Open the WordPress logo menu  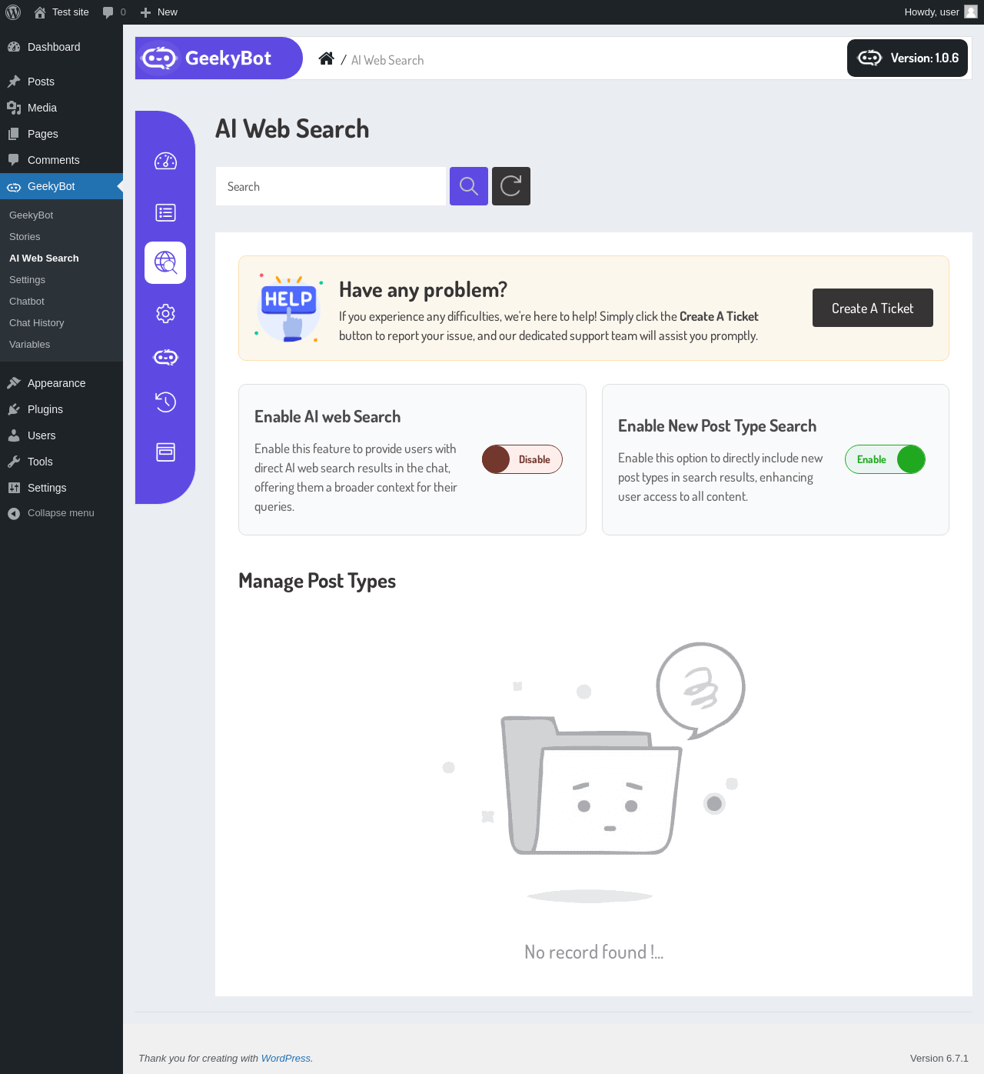click(13, 12)
